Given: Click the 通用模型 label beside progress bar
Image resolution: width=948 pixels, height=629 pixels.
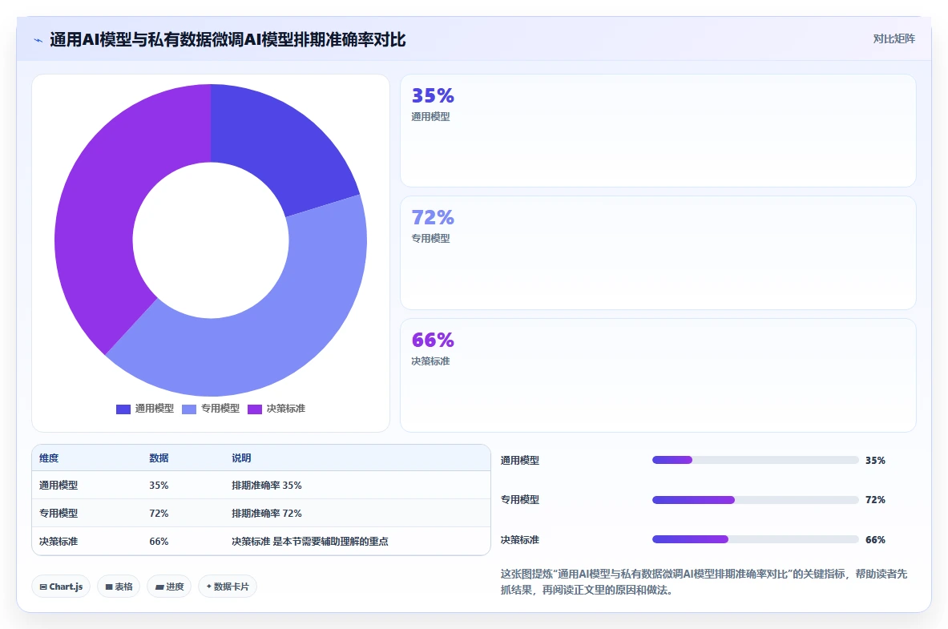Looking at the screenshot, I should [x=520, y=460].
